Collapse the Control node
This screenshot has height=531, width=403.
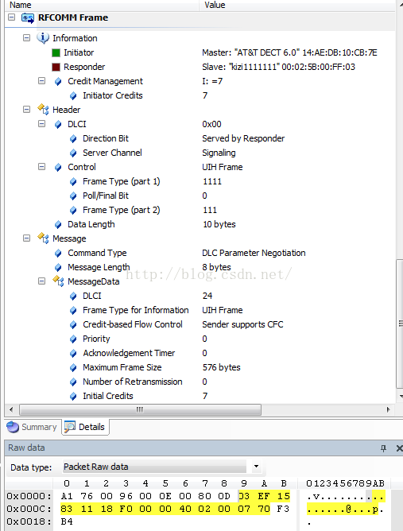click(x=41, y=167)
